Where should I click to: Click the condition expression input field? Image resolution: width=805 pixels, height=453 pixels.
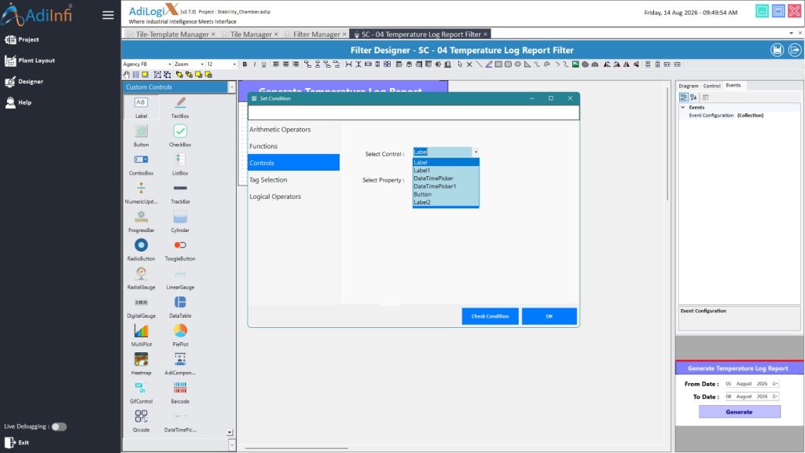[414, 113]
